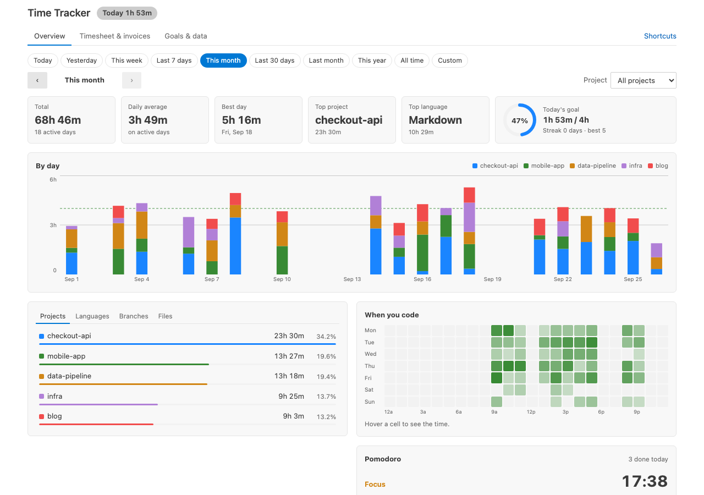Toggle mobile-app series in chart legend
704x495 pixels.
[x=544, y=166]
